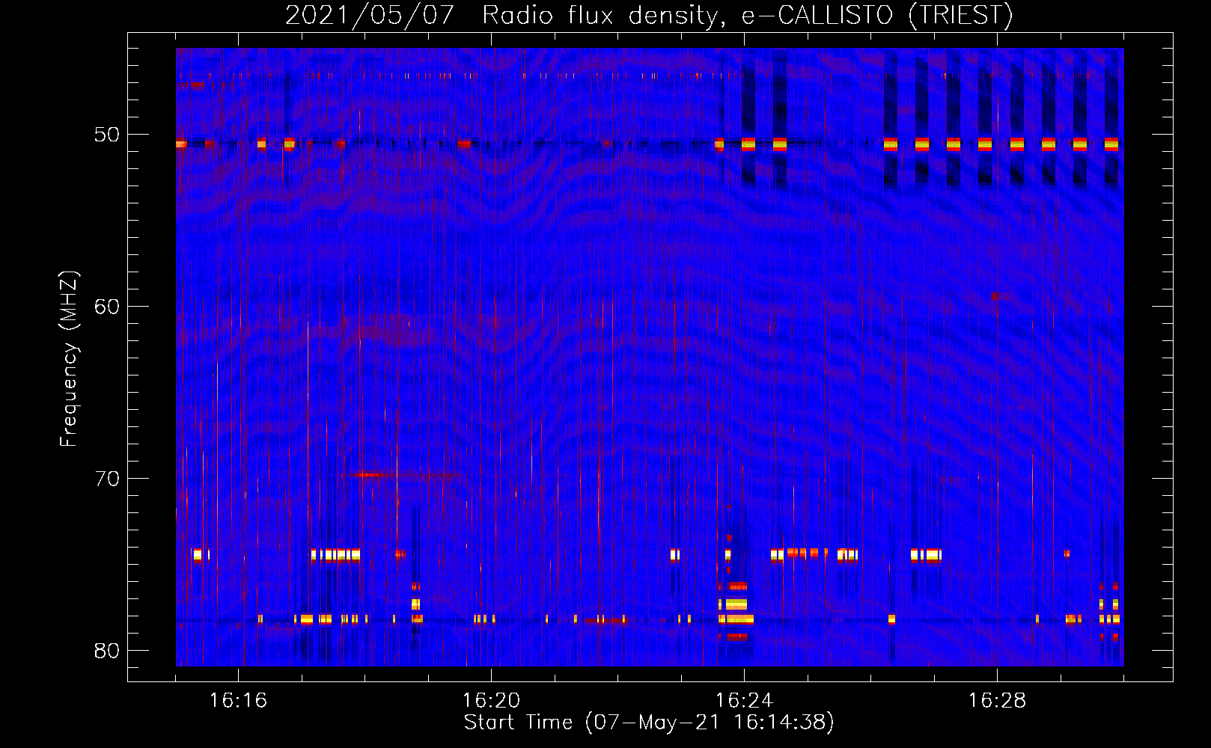Click the '50' frequency axis label
This screenshot has width=1211, height=748.
pos(107,135)
